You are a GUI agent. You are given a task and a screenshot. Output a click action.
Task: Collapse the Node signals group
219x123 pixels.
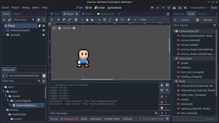174,81
